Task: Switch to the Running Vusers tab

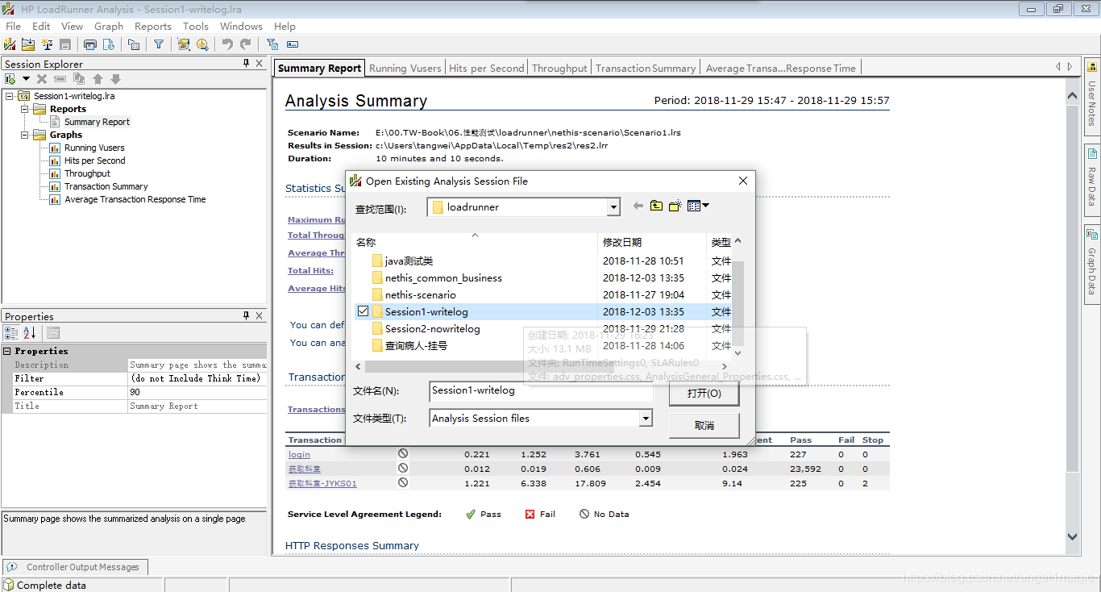Action: tap(405, 68)
